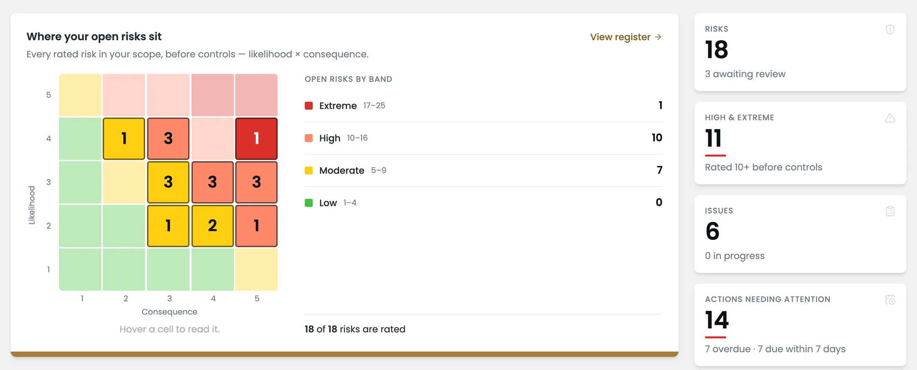This screenshot has width=917, height=370.
Task: Click the red Extreme band swatch
Action: [x=309, y=106]
